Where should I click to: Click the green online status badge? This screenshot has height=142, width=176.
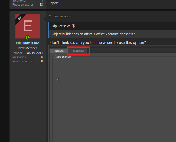pos(28,37)
